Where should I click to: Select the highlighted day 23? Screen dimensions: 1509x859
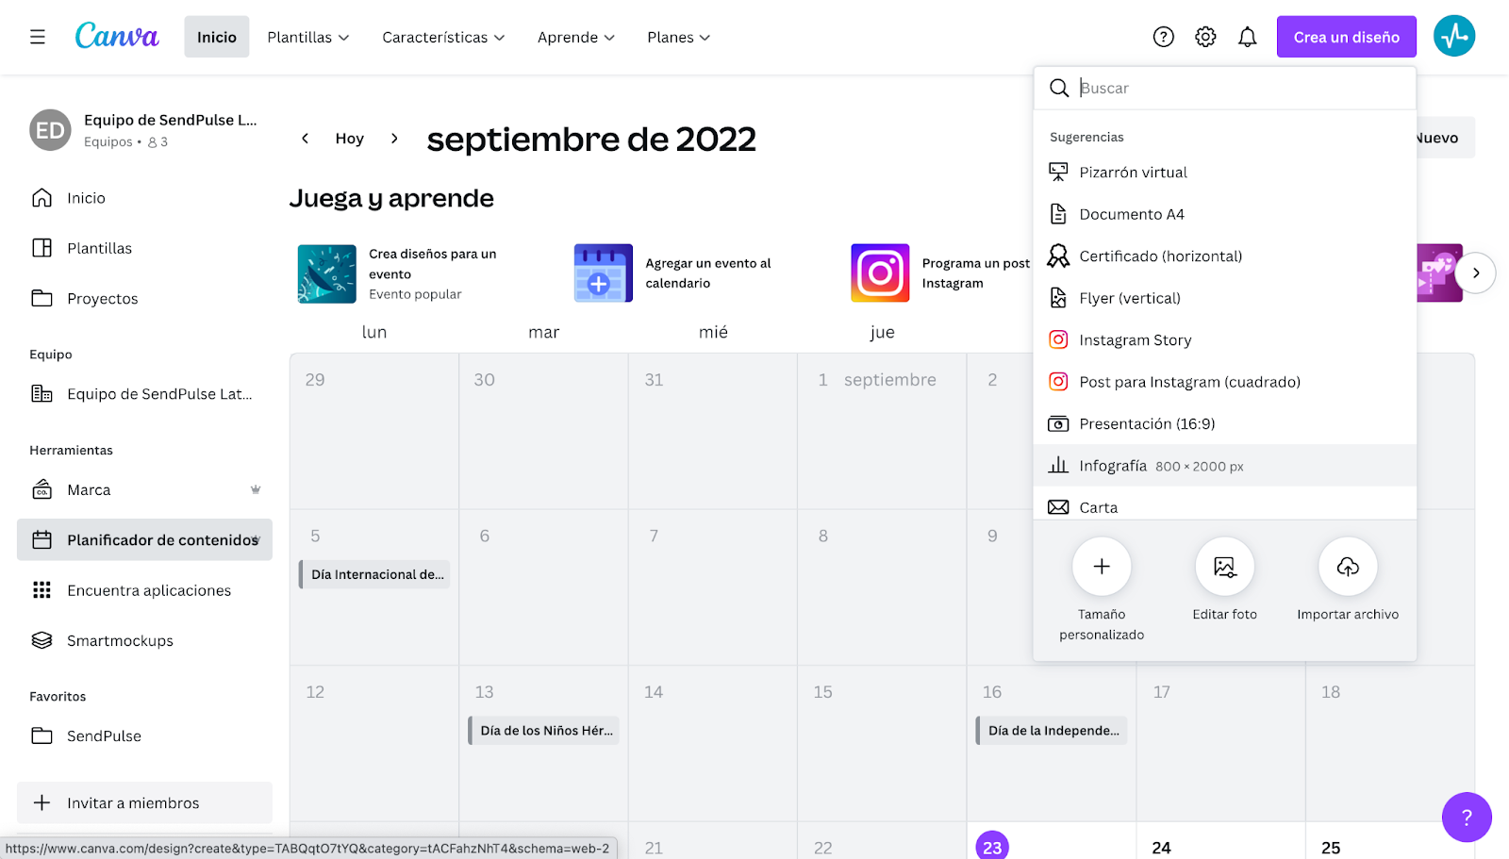coord(992,847)
